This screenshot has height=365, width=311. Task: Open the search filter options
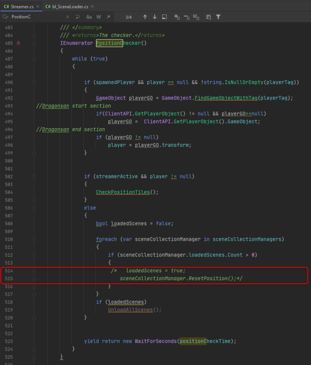click(x=218, y=17)
